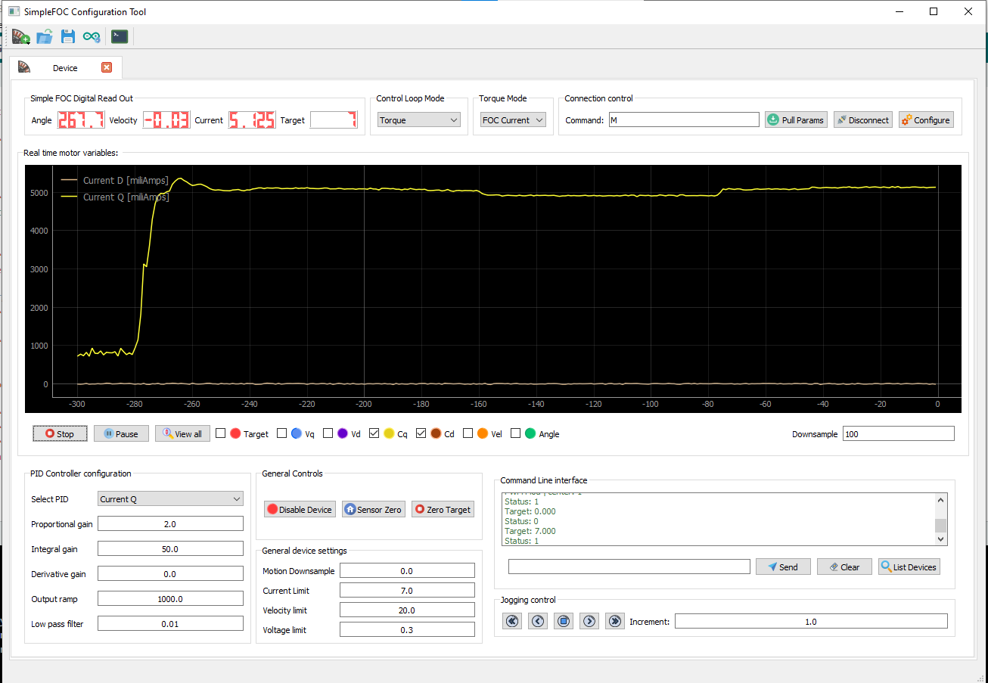Click the Pull Params button

(796, 120)
